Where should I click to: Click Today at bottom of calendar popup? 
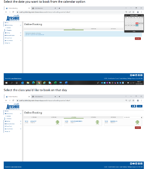pyautogui.click(x=134, y=31)
